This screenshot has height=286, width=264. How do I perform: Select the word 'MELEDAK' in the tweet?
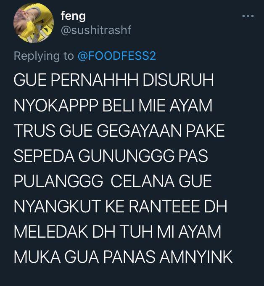51,232
